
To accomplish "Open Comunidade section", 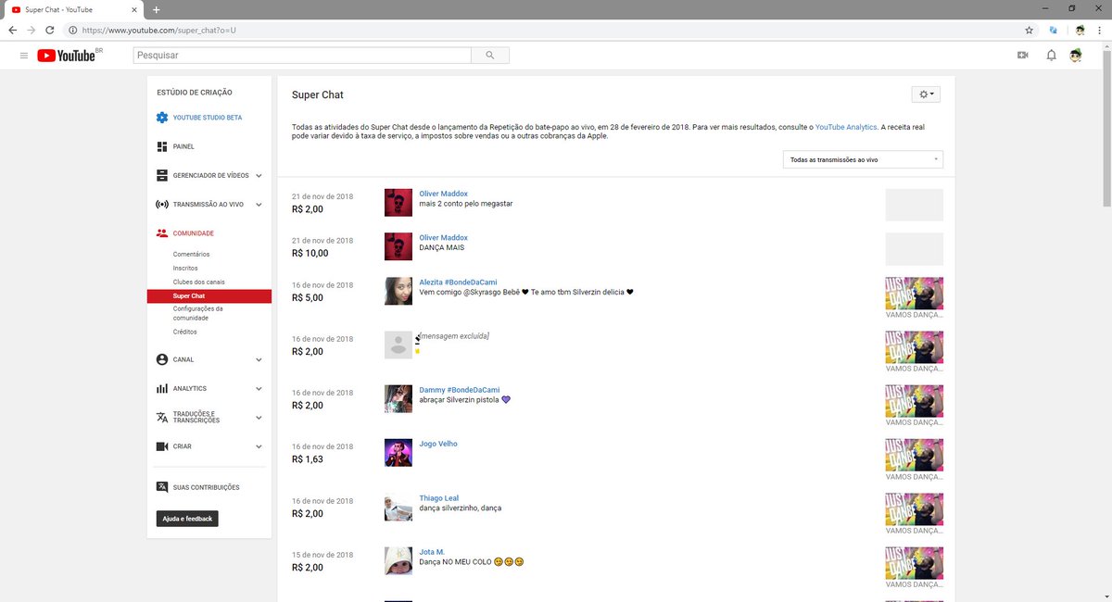I will tap(193, 233).
